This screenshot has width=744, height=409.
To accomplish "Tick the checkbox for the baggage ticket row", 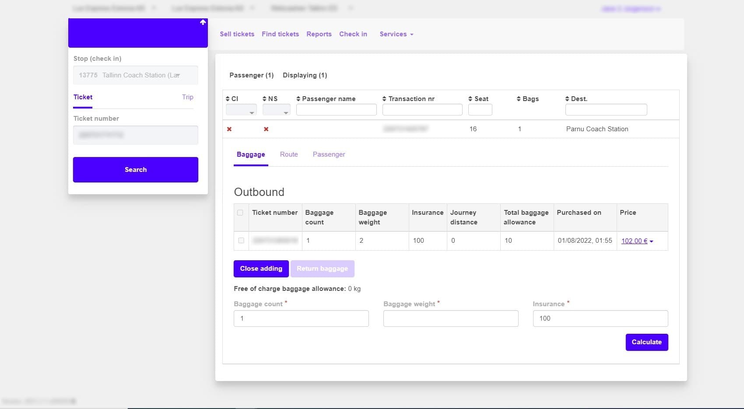I will (x=241, y=241).
